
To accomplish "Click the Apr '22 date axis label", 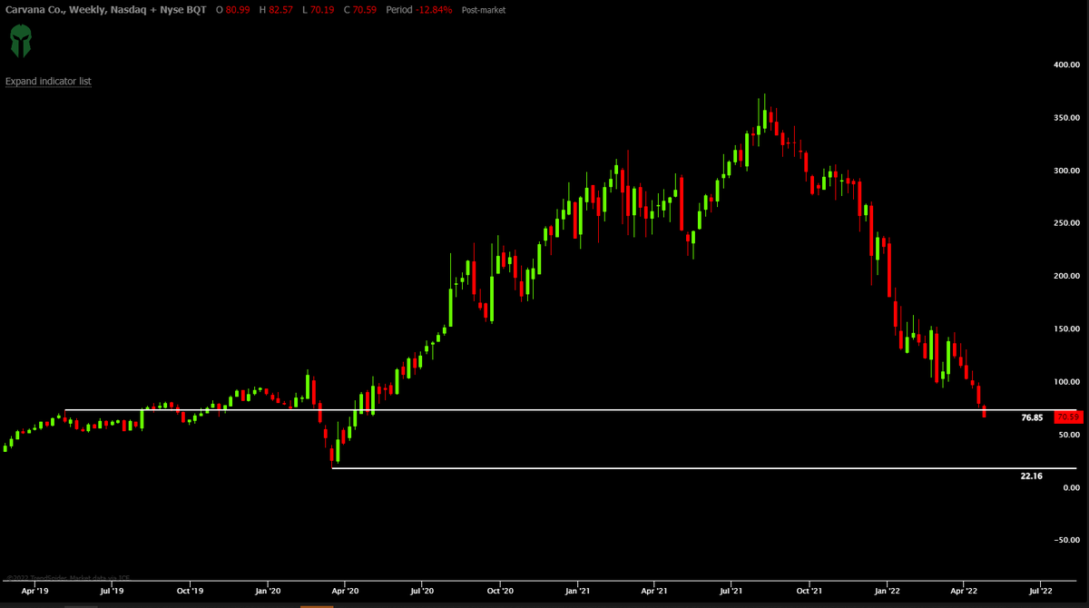I will 964,589.
